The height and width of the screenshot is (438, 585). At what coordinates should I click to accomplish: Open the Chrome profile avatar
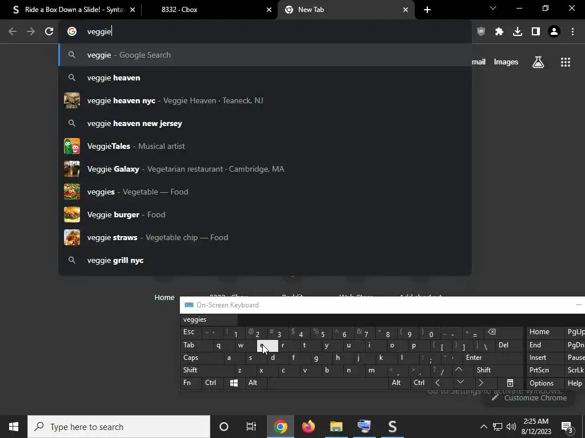[554, 31]
